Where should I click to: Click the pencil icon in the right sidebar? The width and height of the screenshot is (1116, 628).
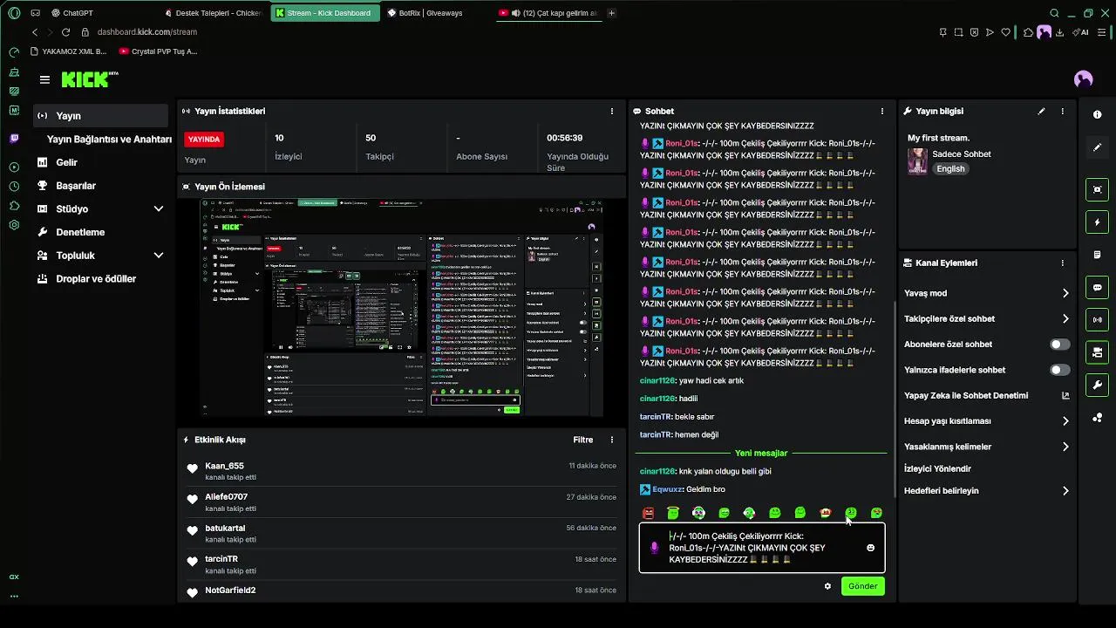tap(1097, 147)
